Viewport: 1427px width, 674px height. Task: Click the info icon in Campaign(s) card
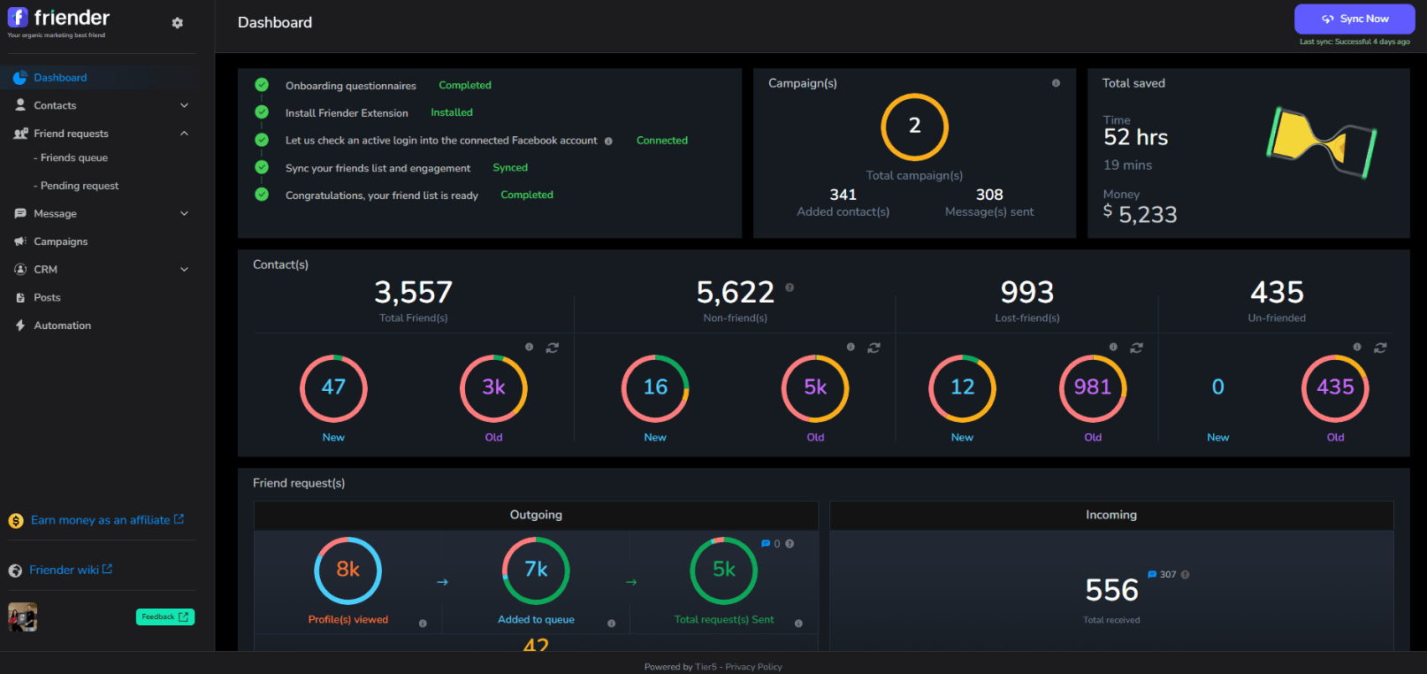pos(1056,83)
